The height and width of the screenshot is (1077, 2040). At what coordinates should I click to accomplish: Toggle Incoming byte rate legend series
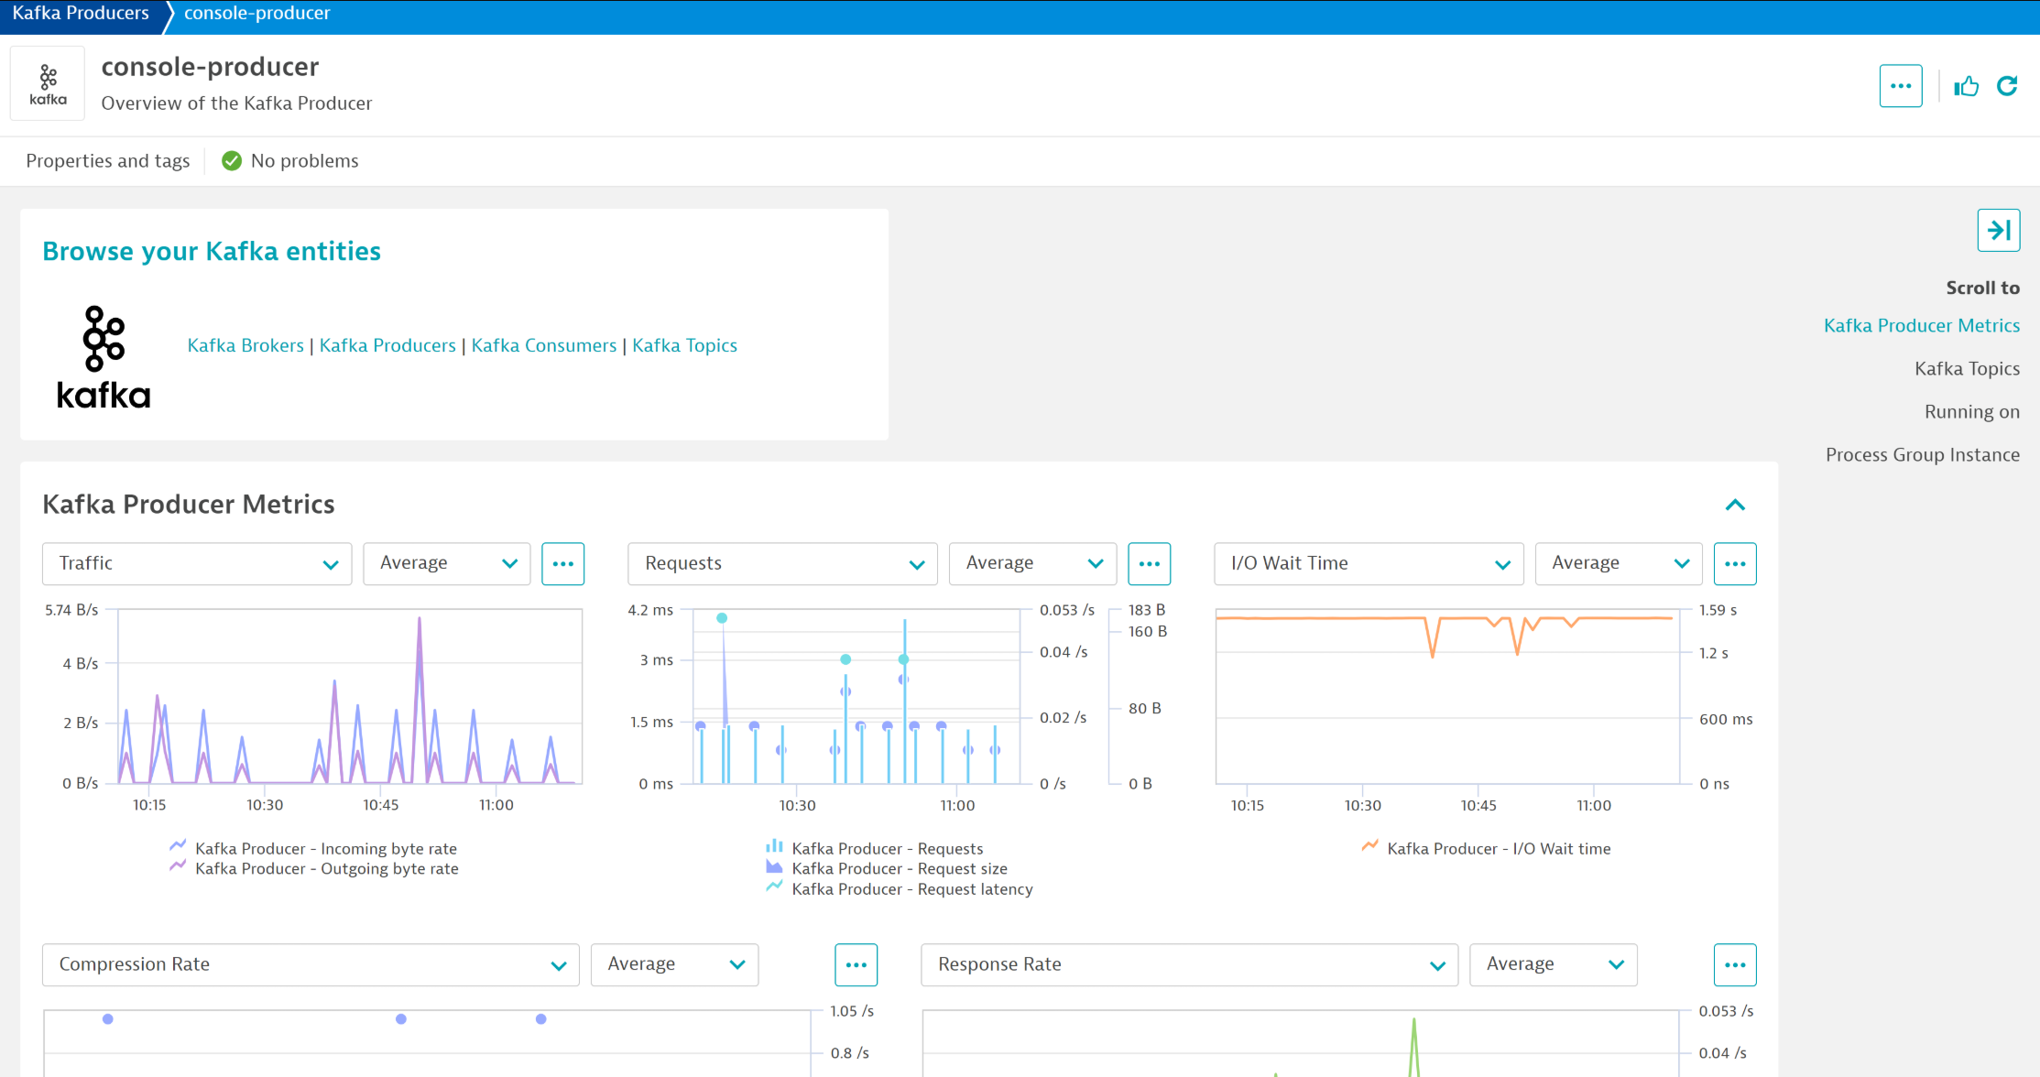point(325,849)
